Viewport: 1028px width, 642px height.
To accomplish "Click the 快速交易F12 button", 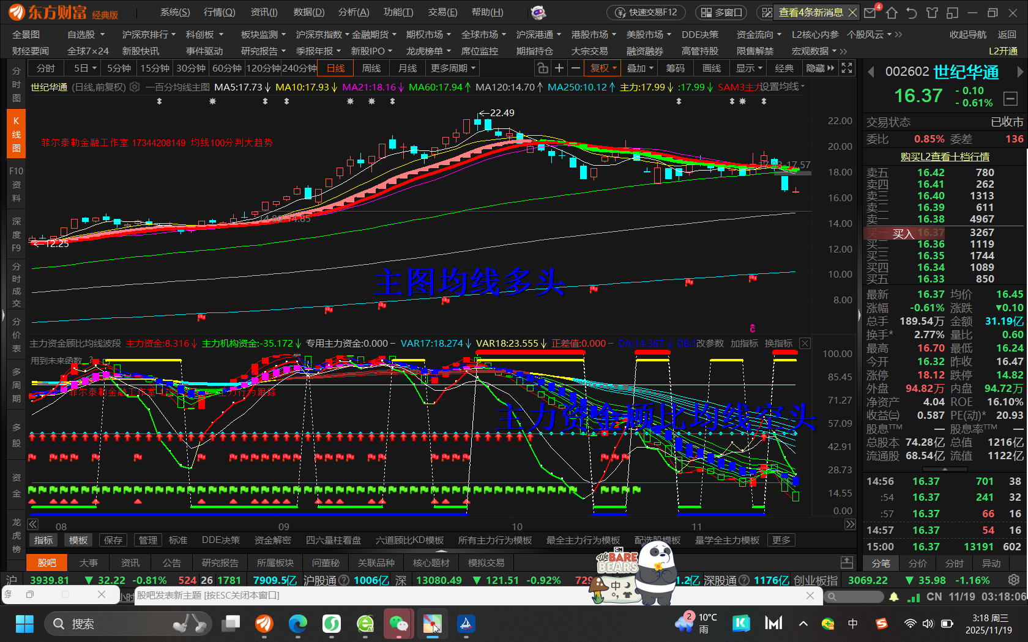I will [x=646, y=12].
